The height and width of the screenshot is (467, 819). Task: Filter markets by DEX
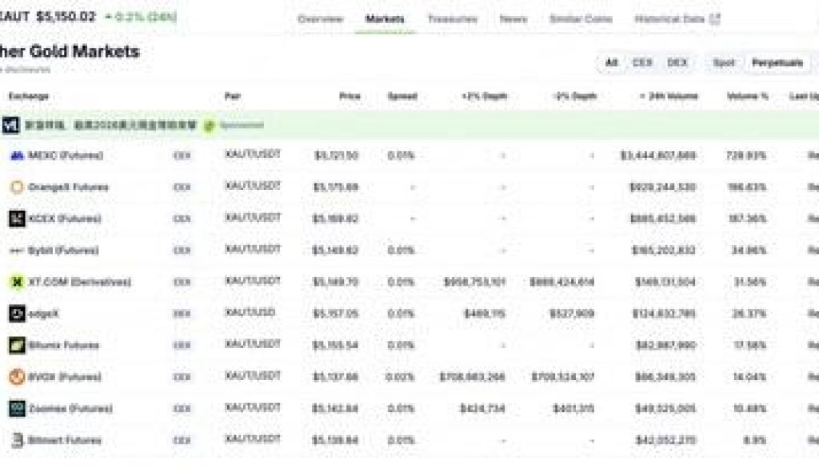(677, 62)
